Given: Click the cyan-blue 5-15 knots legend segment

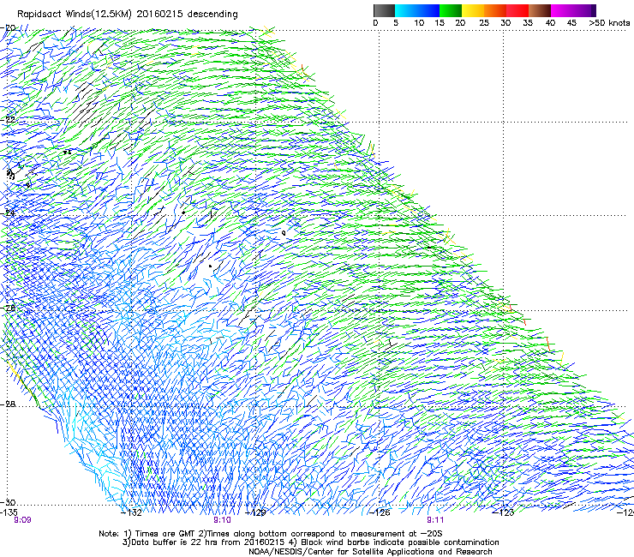Looking at the screenshot, I should [417, 10].
